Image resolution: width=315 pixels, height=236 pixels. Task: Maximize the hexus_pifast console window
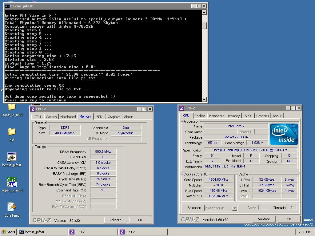point(199,6)
